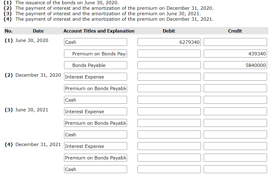The height and width of the screenshot is (178, 275).
Task: Click Cash credit field for June 30, 2021
Action: click(235, 134)
